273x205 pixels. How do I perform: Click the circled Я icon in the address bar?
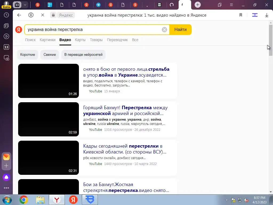point(31,15)
